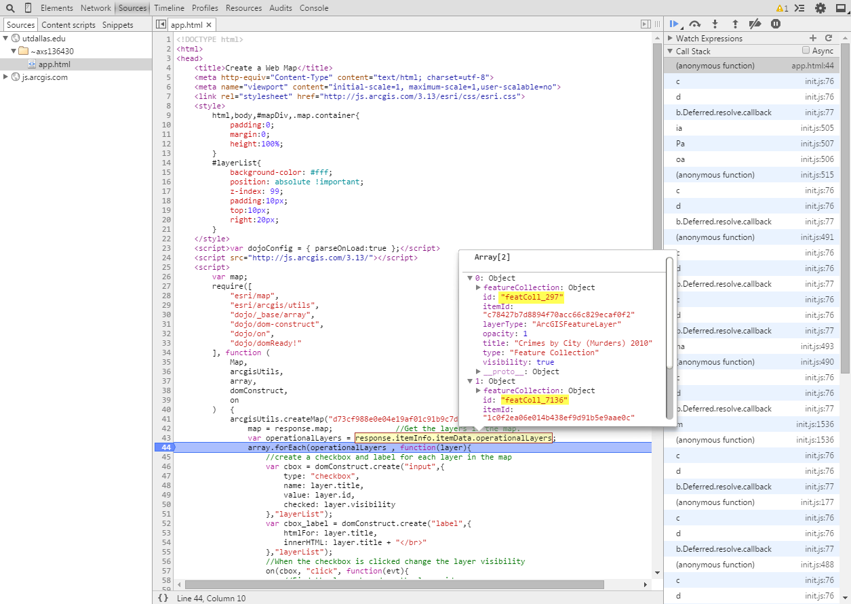851x604 pixels.
Task: Step over the next function call
Action: [694, 24]
